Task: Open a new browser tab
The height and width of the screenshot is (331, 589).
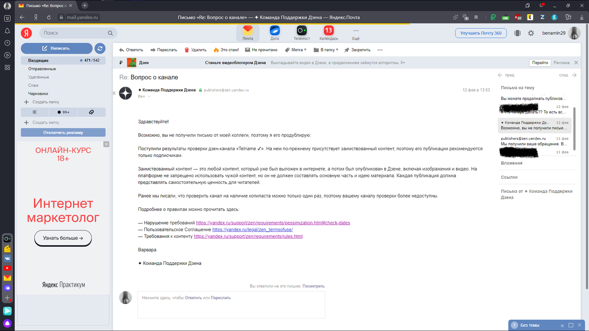Action: click(85, 5)
